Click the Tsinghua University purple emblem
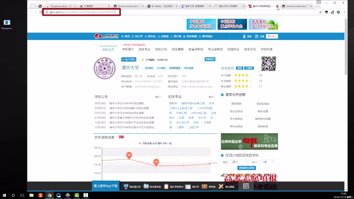 (x=105, y=68)
